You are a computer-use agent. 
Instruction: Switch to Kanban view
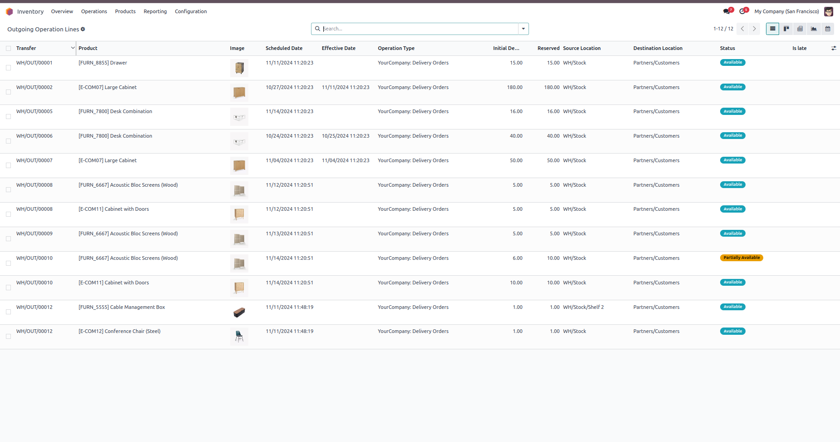coord(786,29)
